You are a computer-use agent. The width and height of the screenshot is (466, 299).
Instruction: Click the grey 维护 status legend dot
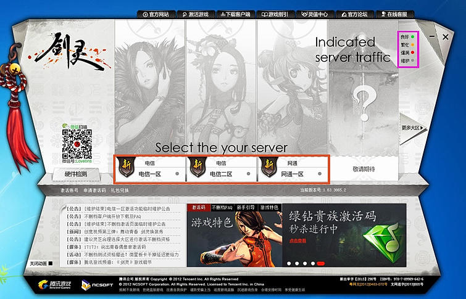412,60
